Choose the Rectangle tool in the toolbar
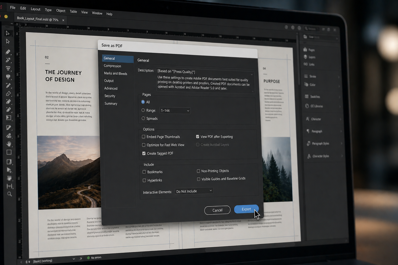The width and height of the screenshot is (398, 265). click(x=9, y=152)
